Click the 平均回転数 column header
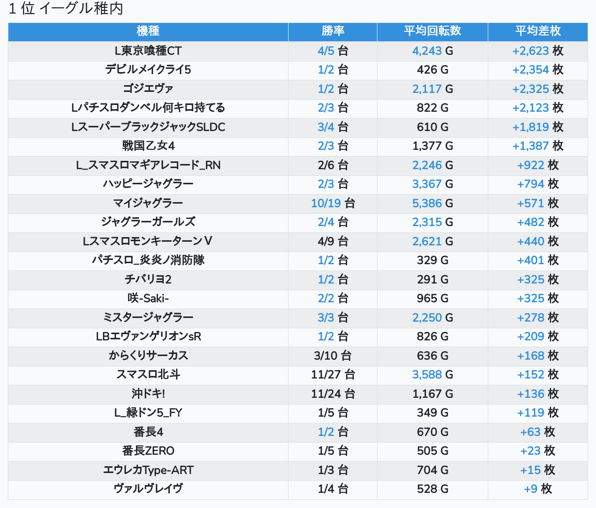596x508 pixels. (432, 31)
